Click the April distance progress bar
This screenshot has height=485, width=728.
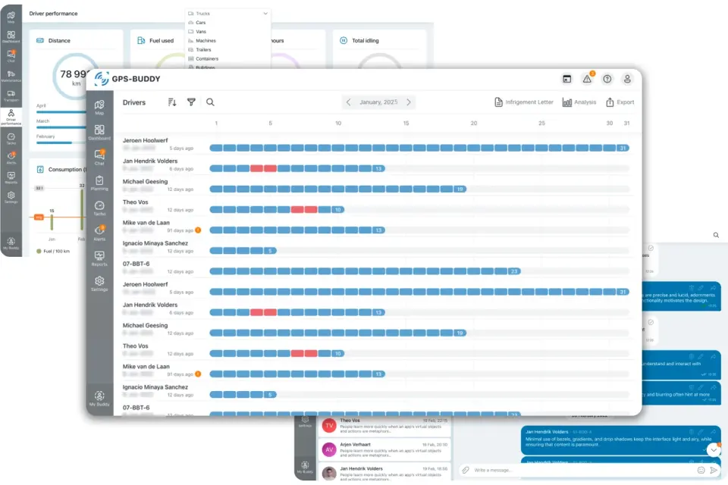click(x=61, y=112)
